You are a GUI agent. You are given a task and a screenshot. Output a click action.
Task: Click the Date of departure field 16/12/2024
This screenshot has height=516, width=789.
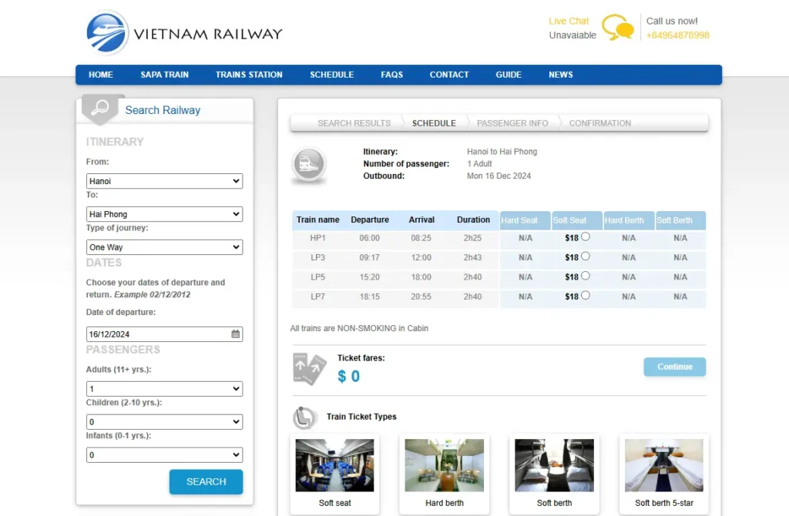pos(164,334)
